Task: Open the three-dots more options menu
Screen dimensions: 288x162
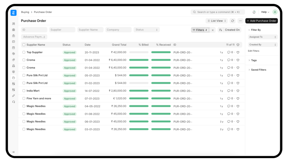Action: pyautogui.click(x=240, y=21)
